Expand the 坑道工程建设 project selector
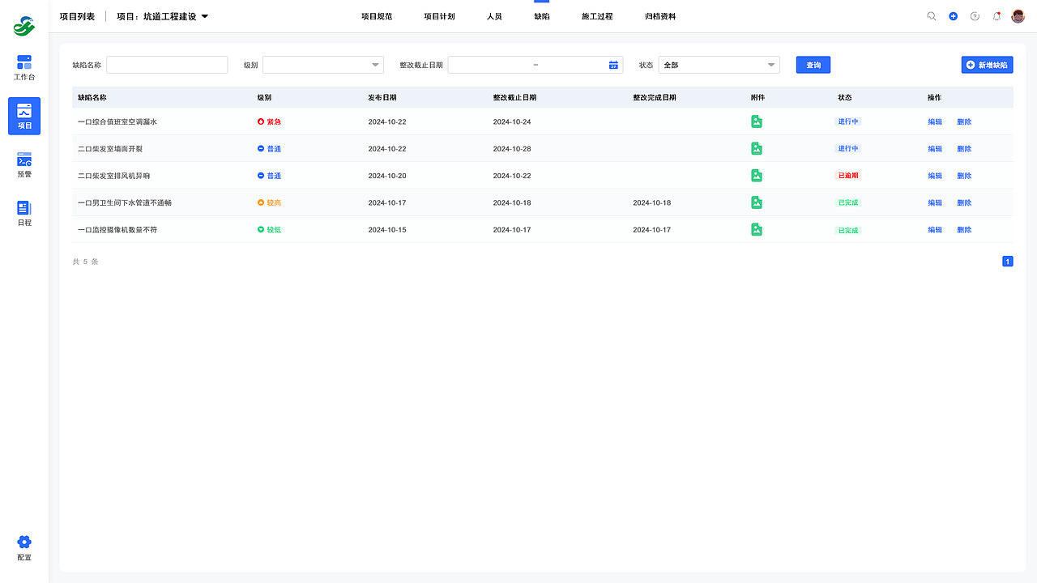The height and width of the screenshot is (583, 1037). click(205, 15)
